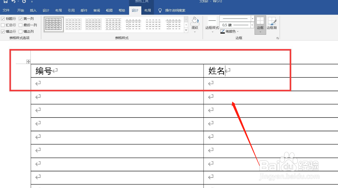Enable the 最后一列 checkbox

[20, 25]
